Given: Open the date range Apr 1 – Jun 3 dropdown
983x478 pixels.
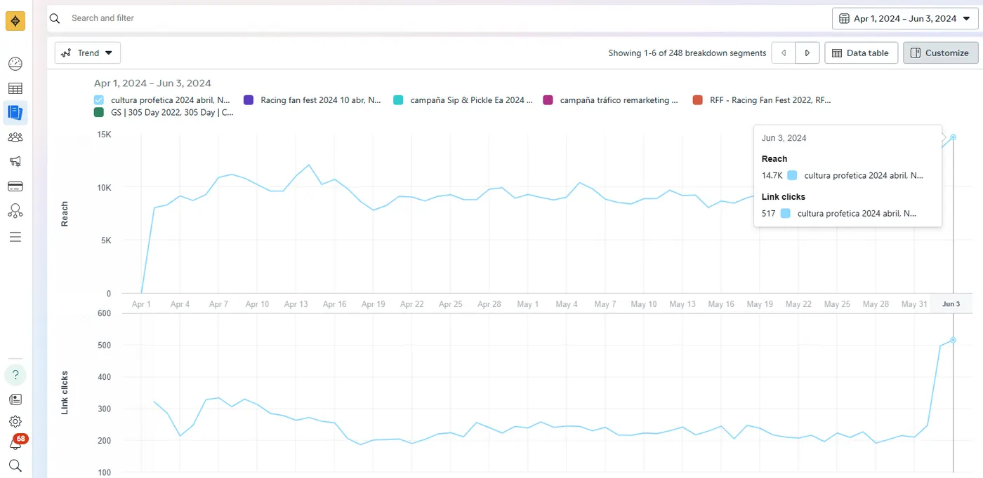Looking at the screenshot, I should coord(904,19).
